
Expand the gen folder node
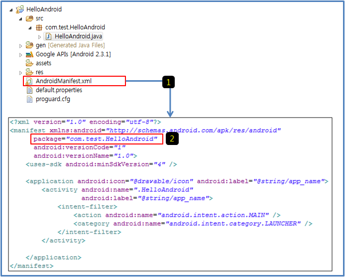click(x=20, y=46)
